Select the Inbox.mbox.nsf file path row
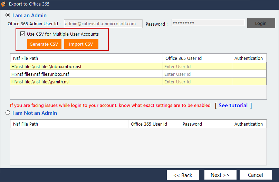 pyautogui.click(x=86, y=66)
